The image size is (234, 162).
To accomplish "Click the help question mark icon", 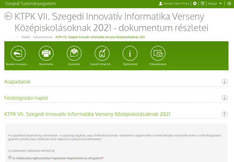I will pyautogui.click(x=202, y=3).
